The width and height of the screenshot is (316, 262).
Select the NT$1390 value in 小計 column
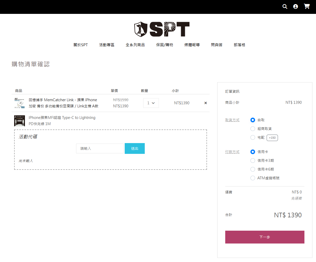(182, 103)
